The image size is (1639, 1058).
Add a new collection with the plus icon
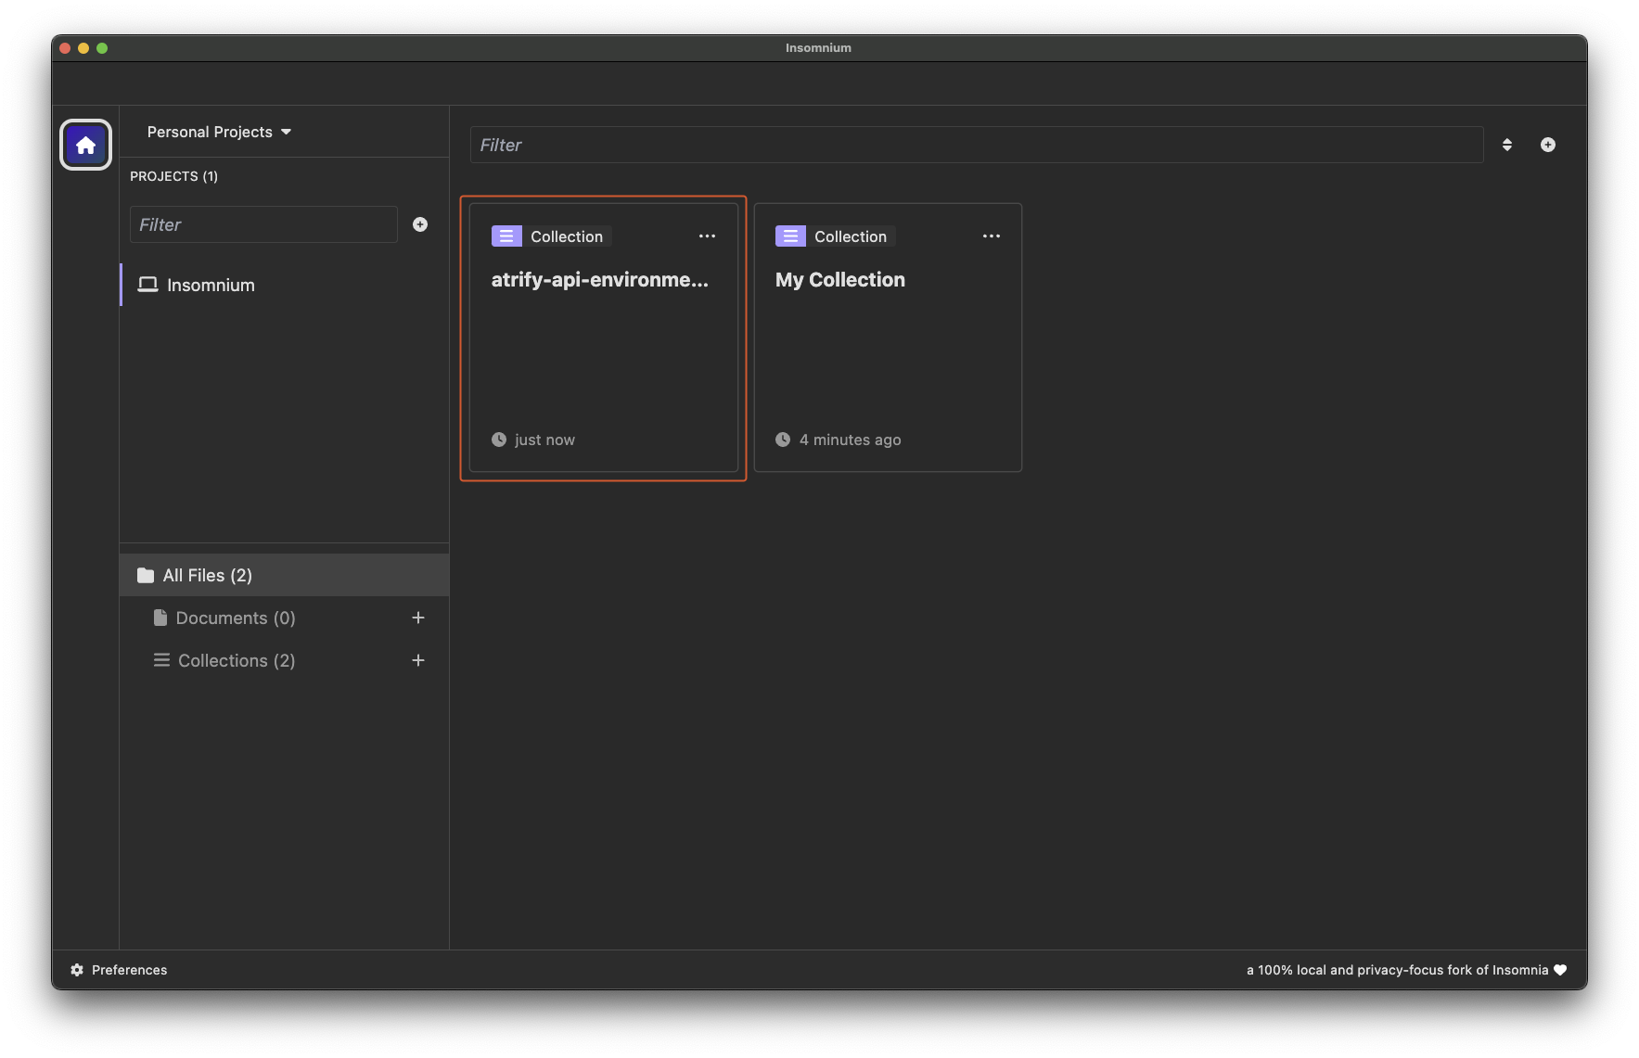pos(418,660)
